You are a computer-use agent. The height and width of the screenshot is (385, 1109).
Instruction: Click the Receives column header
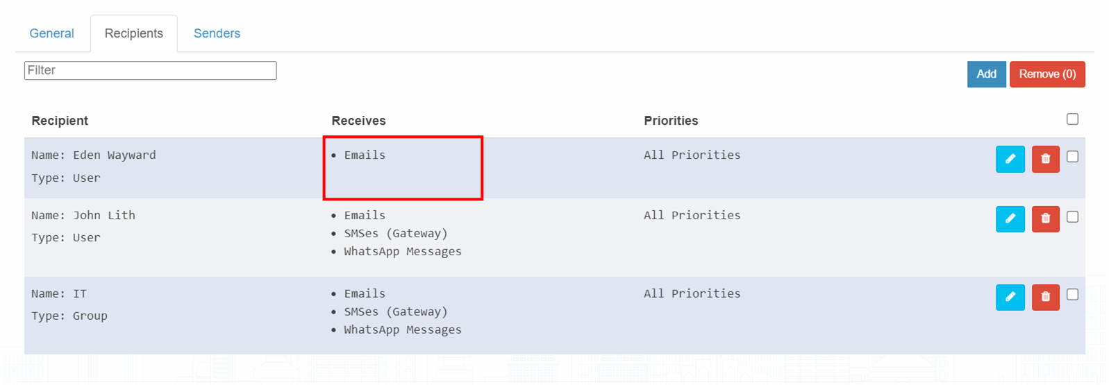pyautogui.click(x=358, y=121)
